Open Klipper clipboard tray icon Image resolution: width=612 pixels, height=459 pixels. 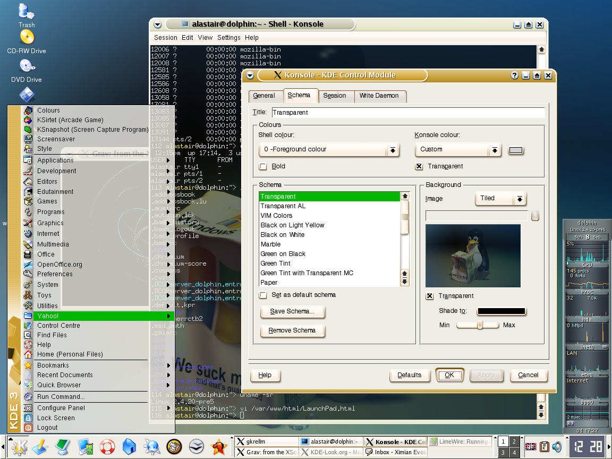[545, 446]
